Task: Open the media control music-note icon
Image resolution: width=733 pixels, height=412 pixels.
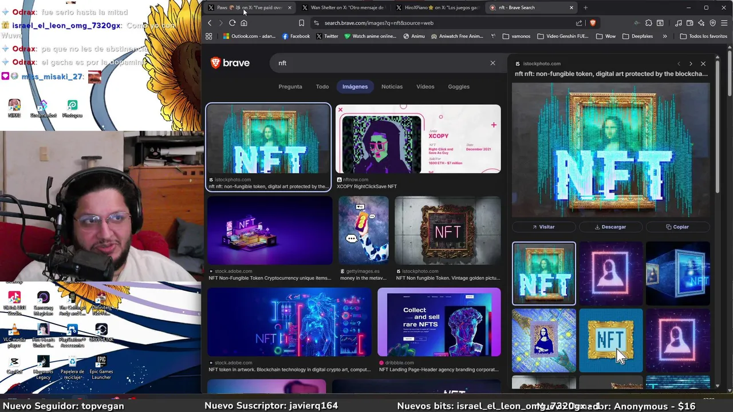Action: pyautogui.click(x=679, y=23)
